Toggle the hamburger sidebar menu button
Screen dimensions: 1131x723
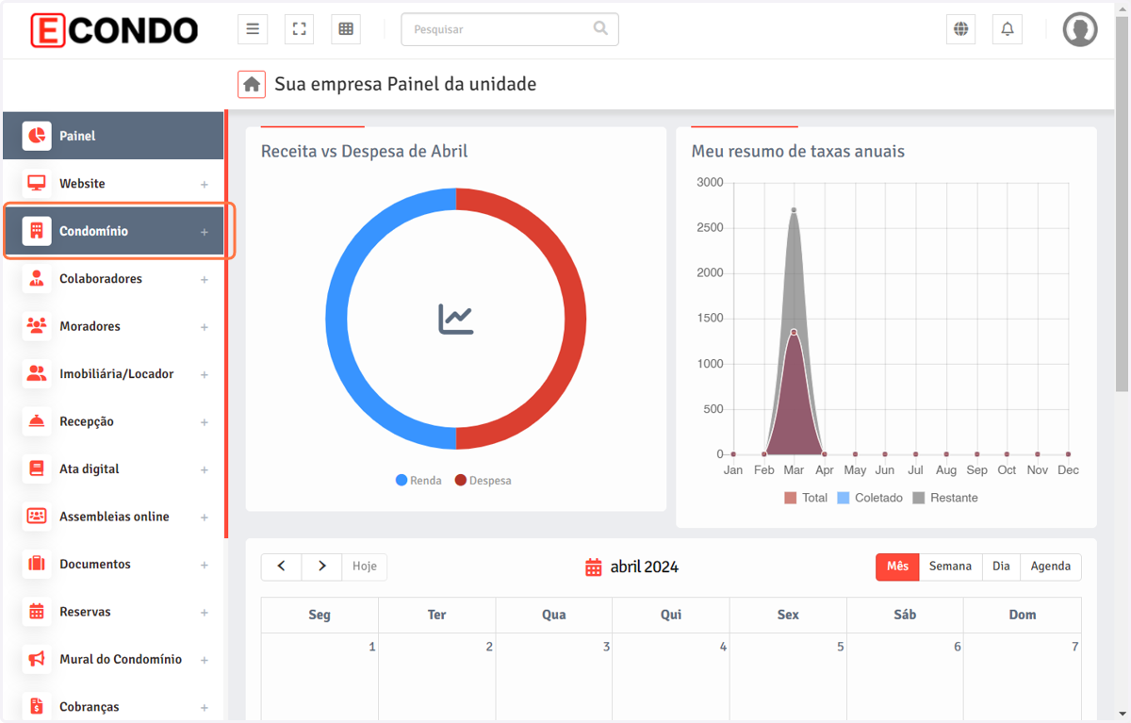(253, 29)
